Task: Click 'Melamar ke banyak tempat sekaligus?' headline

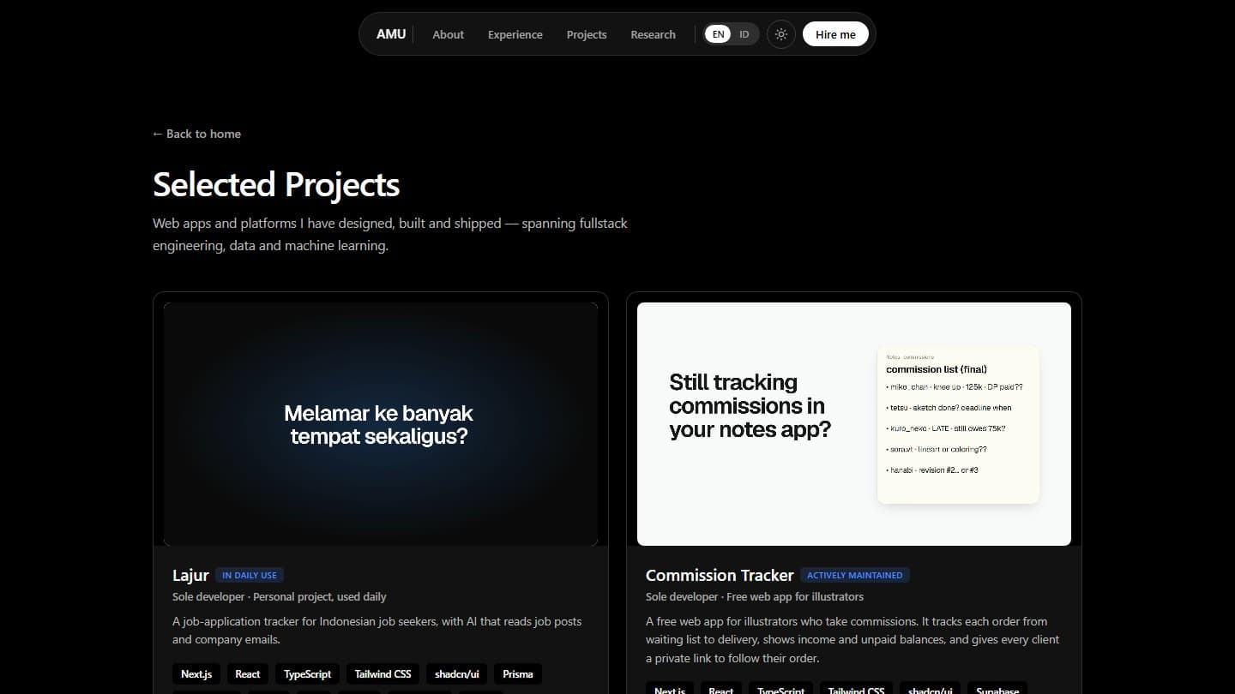Action: pos(379,425)
